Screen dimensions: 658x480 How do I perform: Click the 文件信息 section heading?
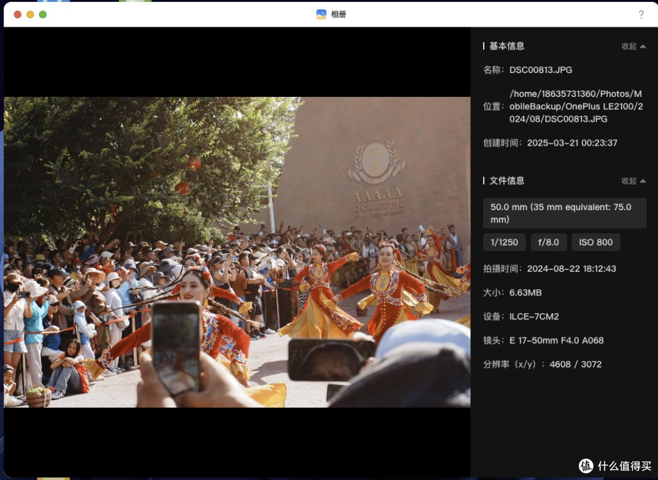pyautogui.click(x=506, y=181)
